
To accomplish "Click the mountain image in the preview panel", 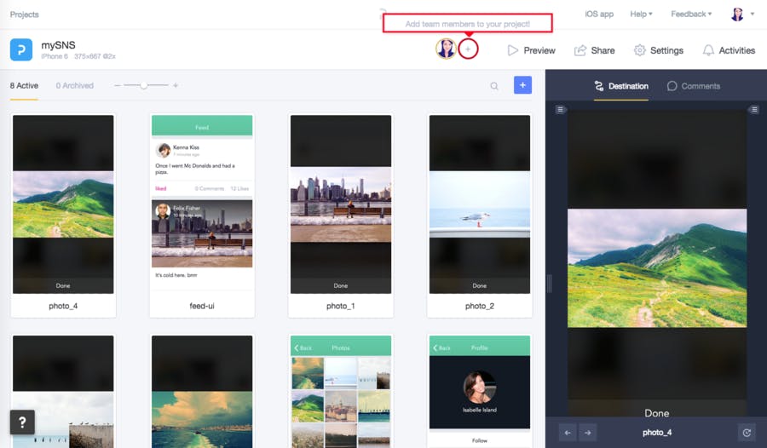I will [x=657, y=268].
